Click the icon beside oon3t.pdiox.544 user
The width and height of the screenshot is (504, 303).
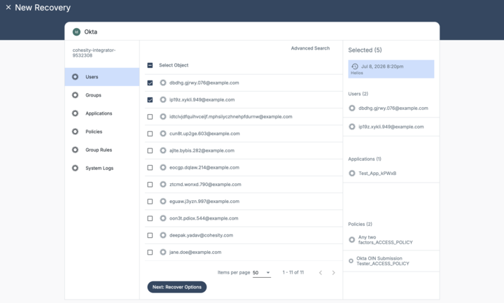[163, 218]
